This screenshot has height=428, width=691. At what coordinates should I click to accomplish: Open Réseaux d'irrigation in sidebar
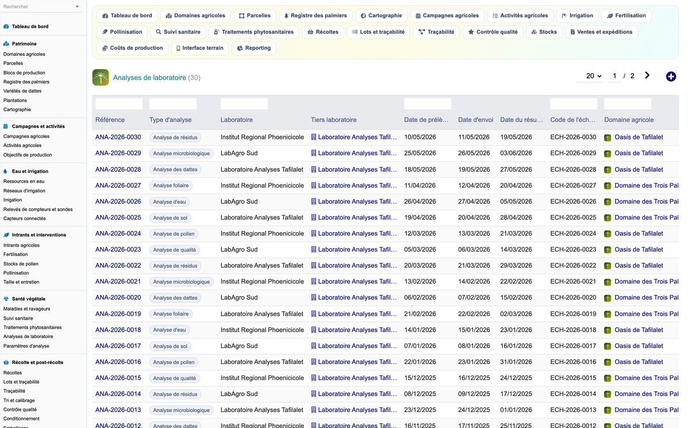click(24, 191)
